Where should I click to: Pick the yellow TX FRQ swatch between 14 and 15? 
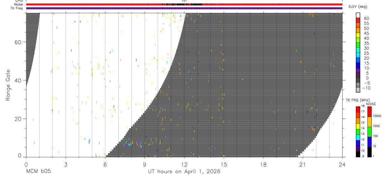(358, 126)
